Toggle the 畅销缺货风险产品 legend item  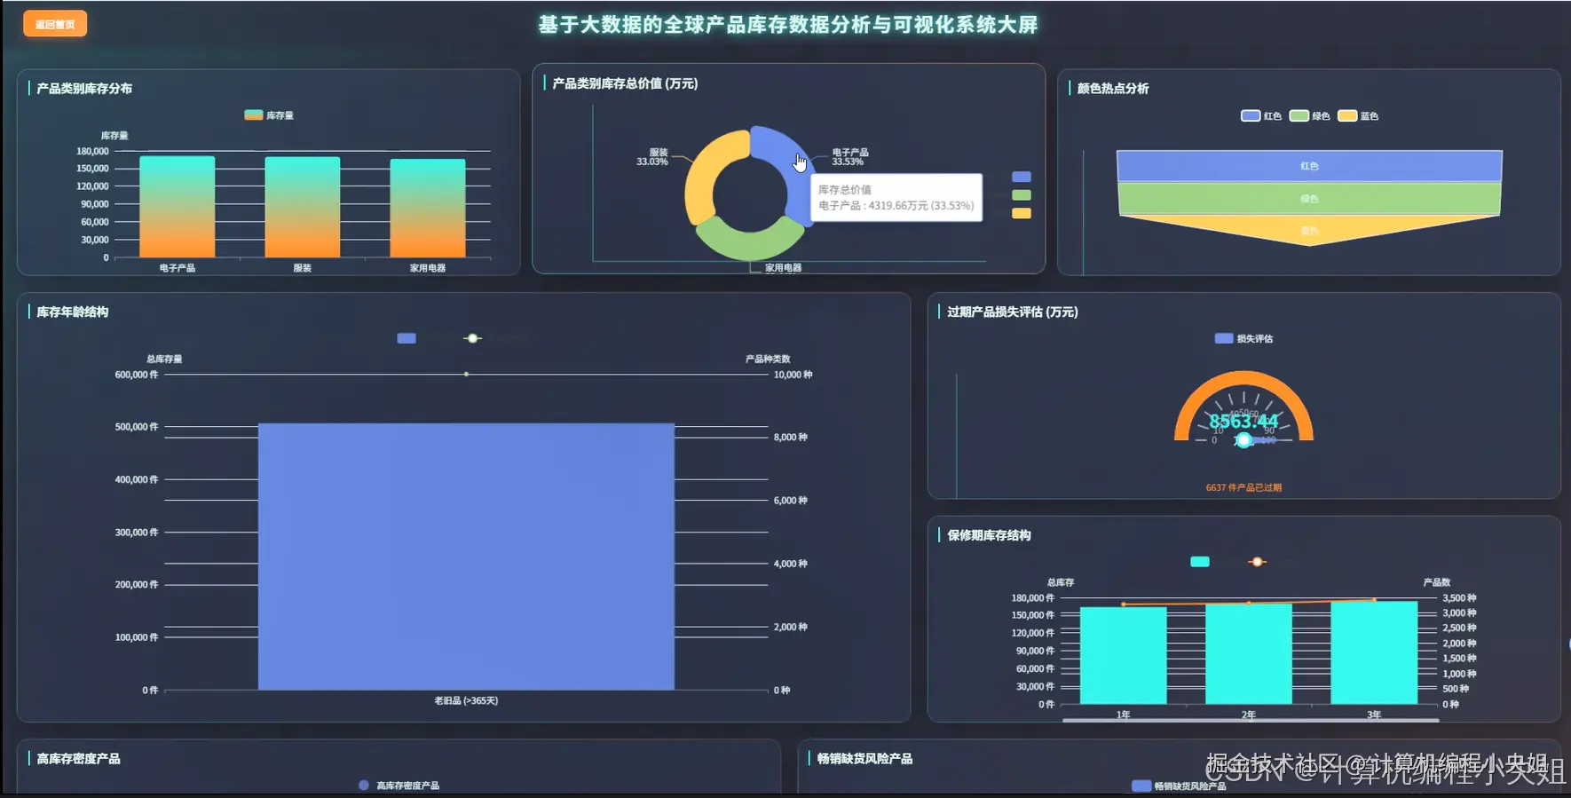(x=1180, y=786)
